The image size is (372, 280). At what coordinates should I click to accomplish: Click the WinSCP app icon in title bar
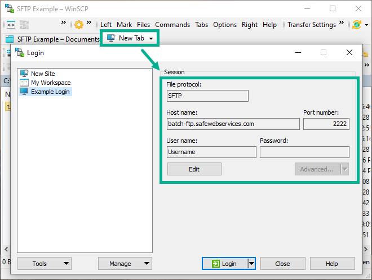(10, 8)
